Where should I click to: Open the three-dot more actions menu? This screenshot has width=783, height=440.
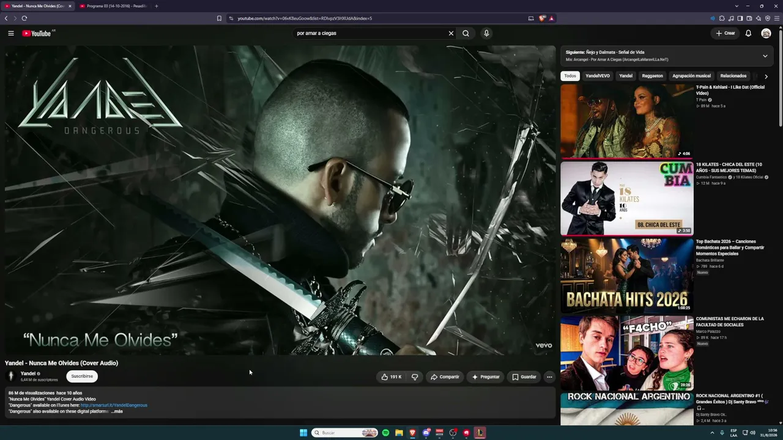pos(549,377)
